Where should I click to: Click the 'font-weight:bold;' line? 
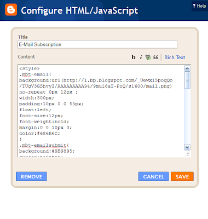point(44,122)
